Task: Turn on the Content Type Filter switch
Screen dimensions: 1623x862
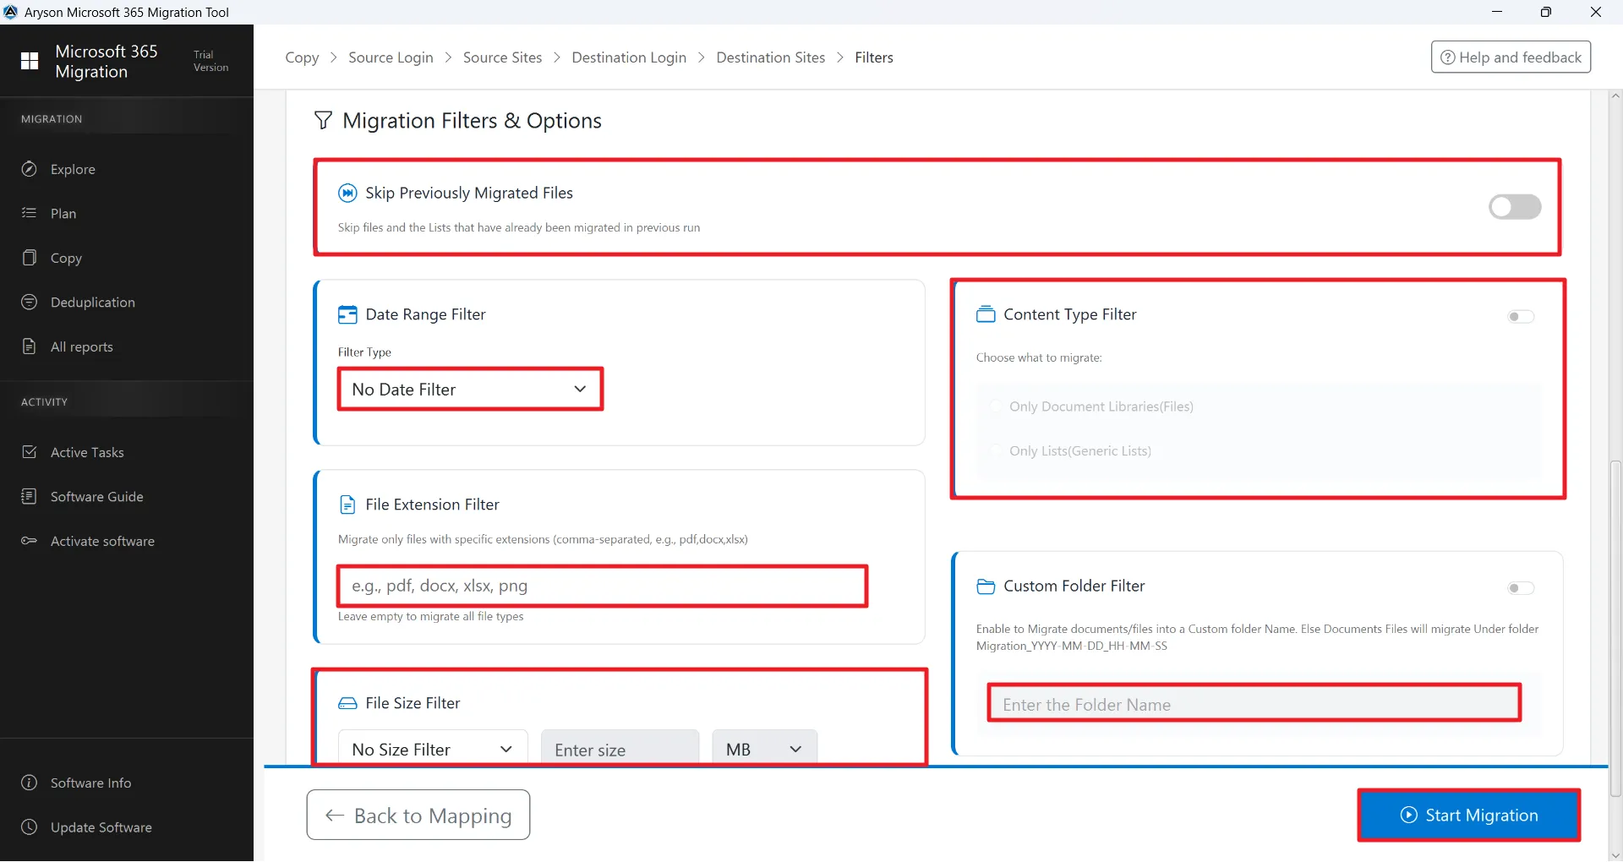Action: coord(1520,317)
